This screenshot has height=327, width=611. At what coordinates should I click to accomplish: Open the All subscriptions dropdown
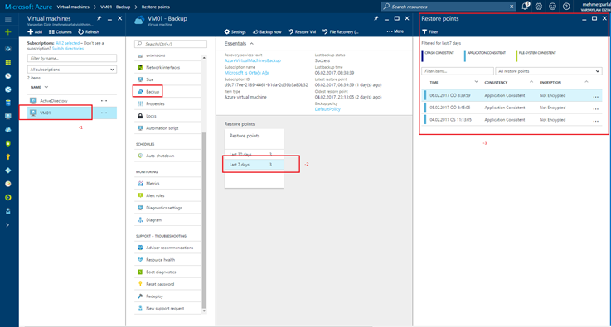point(72,70)
